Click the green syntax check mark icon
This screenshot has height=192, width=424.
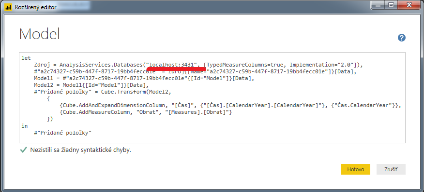(x=24, y=150)
